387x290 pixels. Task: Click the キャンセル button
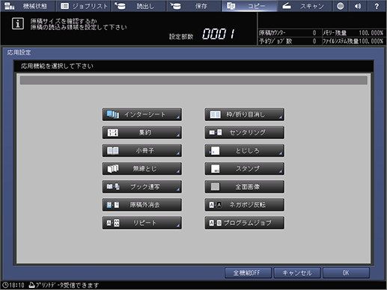click(x=297, y=273)
